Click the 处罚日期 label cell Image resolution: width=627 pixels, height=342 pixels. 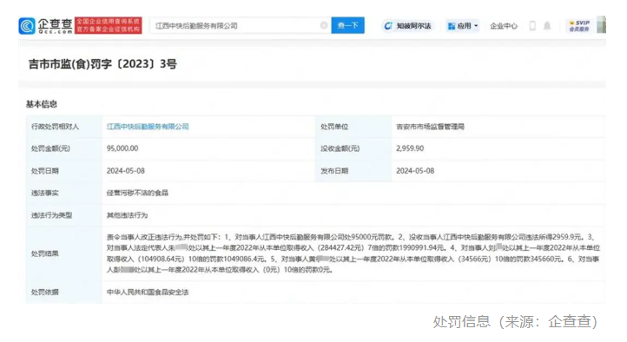point(64,171)
